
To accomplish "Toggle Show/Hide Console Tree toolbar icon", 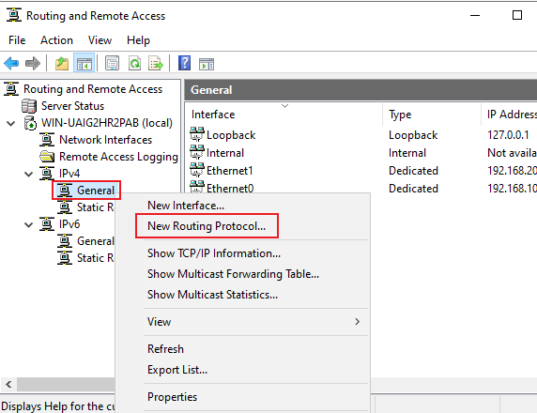I will tap(84, 64).
